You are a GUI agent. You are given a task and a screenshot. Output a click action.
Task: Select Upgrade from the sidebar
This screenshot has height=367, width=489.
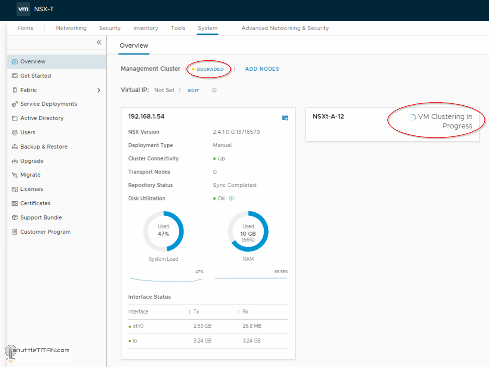coord(32,161)
